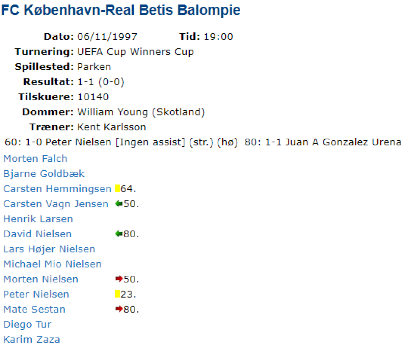
Task: Select Carsten Hemmingsen player link
Action: (57, 189)
